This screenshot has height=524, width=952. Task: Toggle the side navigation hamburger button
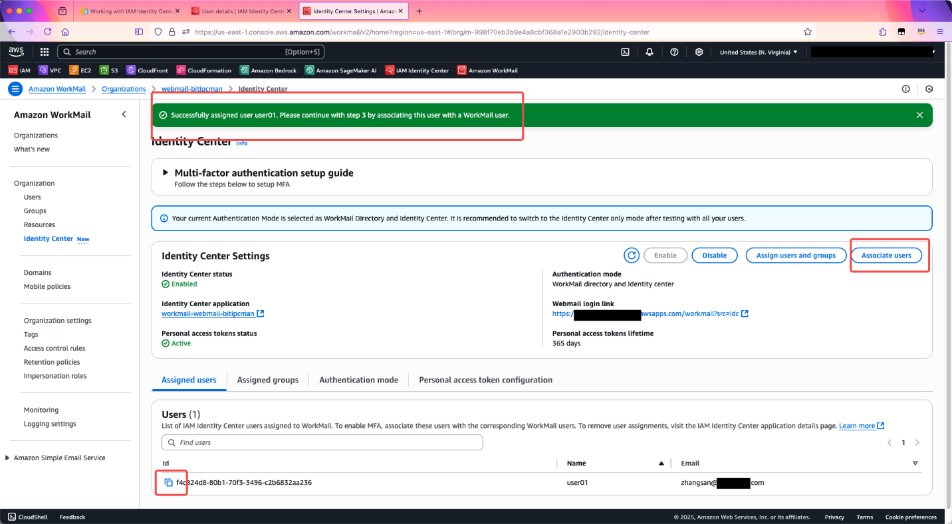pyautogui.click(x=15, y=89)
